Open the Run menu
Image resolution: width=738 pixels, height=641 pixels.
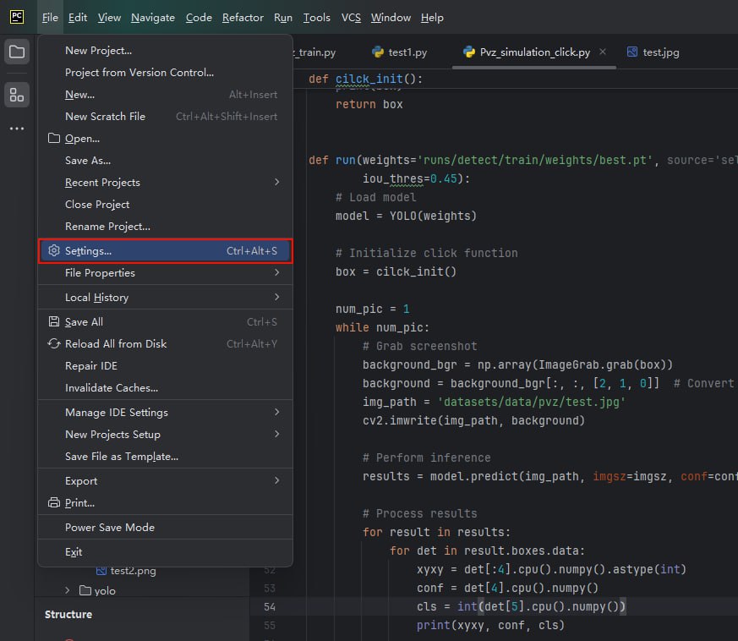coord(283,18)
